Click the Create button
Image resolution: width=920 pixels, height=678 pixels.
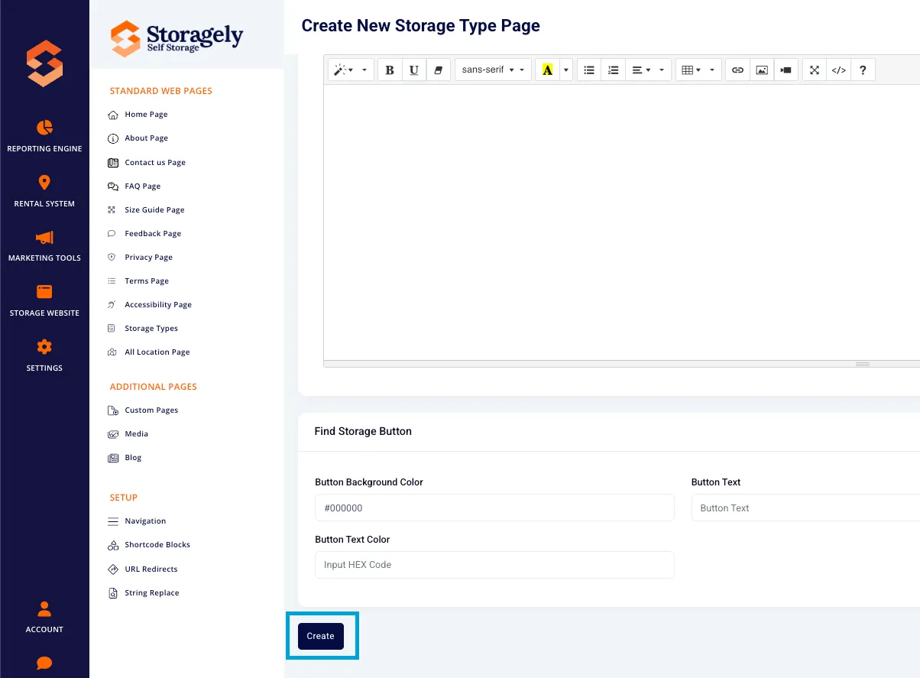[321, 636]
